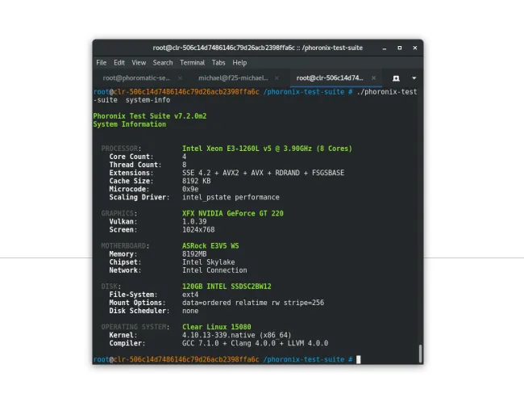Image resolution: width=524 pixels, height=402 pixels.
Task: Click the terminal cursor at bottom prompt
Action: coord(358,359)
